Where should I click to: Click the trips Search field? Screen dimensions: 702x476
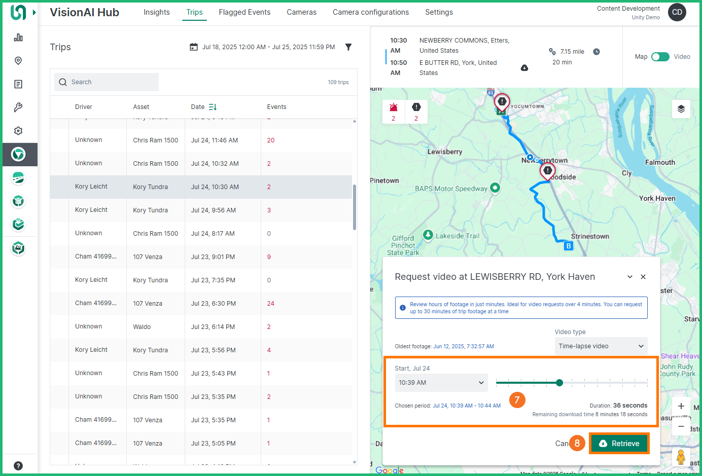tap(107, 82)
